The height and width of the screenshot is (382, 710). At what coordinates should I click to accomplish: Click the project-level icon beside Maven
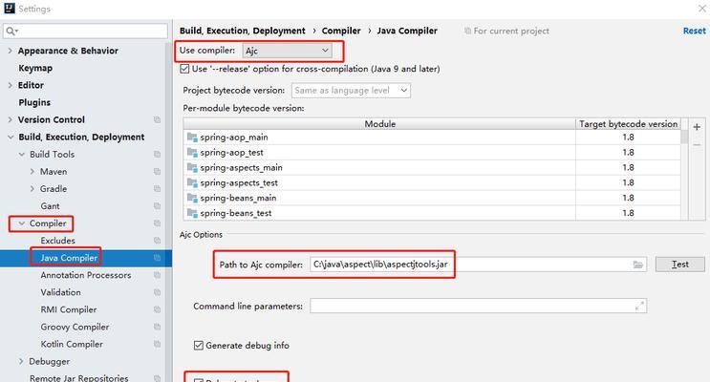pyautogui.click(x=157, y=172)
